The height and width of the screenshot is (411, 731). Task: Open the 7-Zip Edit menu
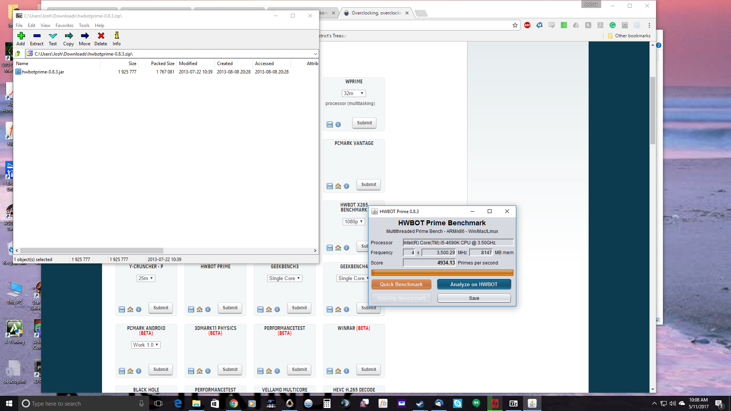click(32, 25)
